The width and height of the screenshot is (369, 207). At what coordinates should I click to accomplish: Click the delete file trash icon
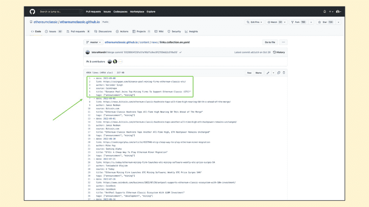[284, 73]
